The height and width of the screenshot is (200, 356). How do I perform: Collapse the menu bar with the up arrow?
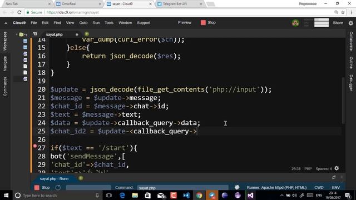click(x=6, y=23)
